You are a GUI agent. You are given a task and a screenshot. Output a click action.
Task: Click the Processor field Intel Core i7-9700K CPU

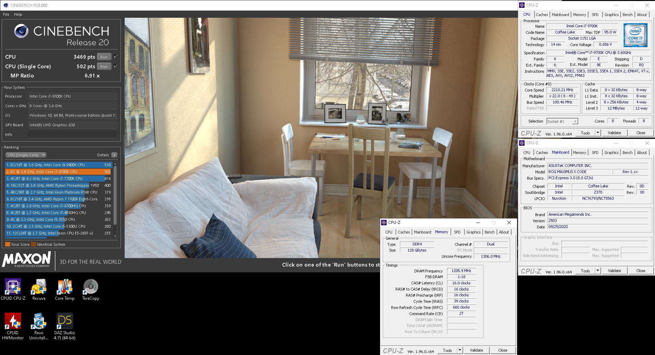(72, 96)
